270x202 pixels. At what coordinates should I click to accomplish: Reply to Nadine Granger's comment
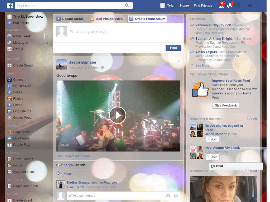click(80, 187)
